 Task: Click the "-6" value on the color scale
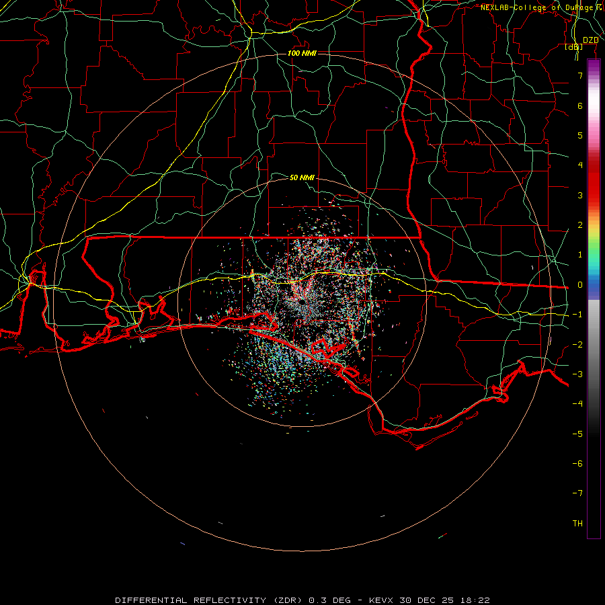click(x=577, y=464)
